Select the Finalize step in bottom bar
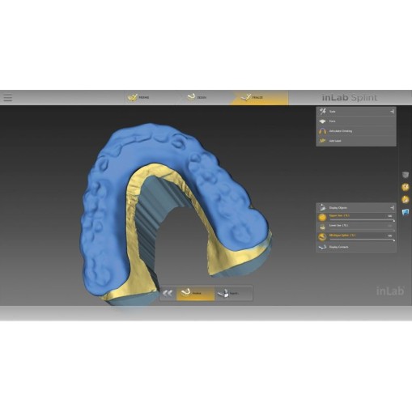The width and height of the screenshot is (412, 412). [195, 293]
